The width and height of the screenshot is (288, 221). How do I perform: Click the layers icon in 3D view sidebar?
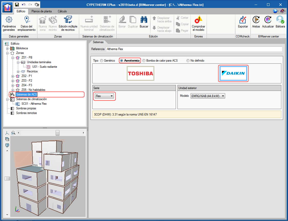click(7, 139)
